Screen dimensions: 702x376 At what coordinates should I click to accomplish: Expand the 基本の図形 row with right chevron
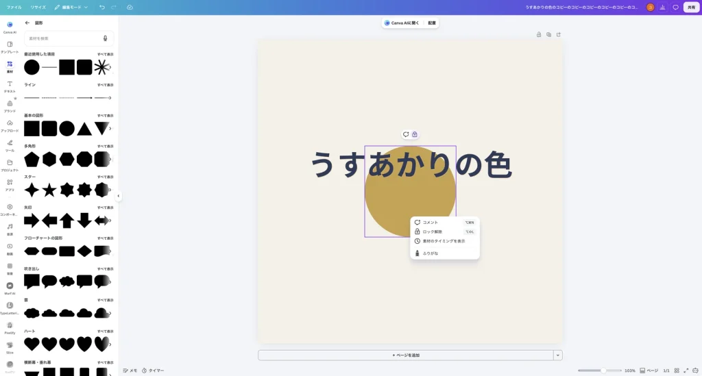click(110, 128)
